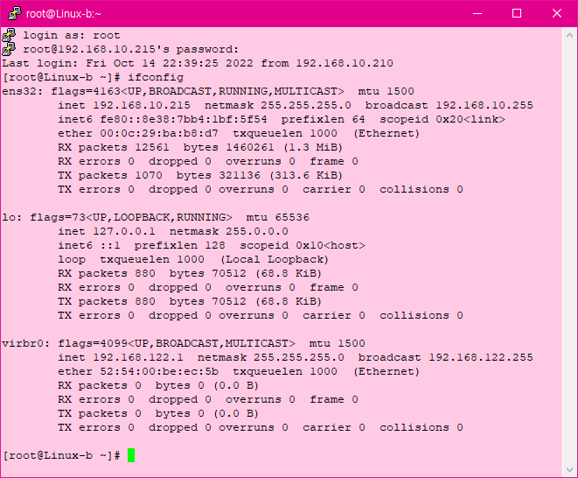Maximize the root@Linux-b PuTTY window
The image size is (578, 478).
(517, 14)
